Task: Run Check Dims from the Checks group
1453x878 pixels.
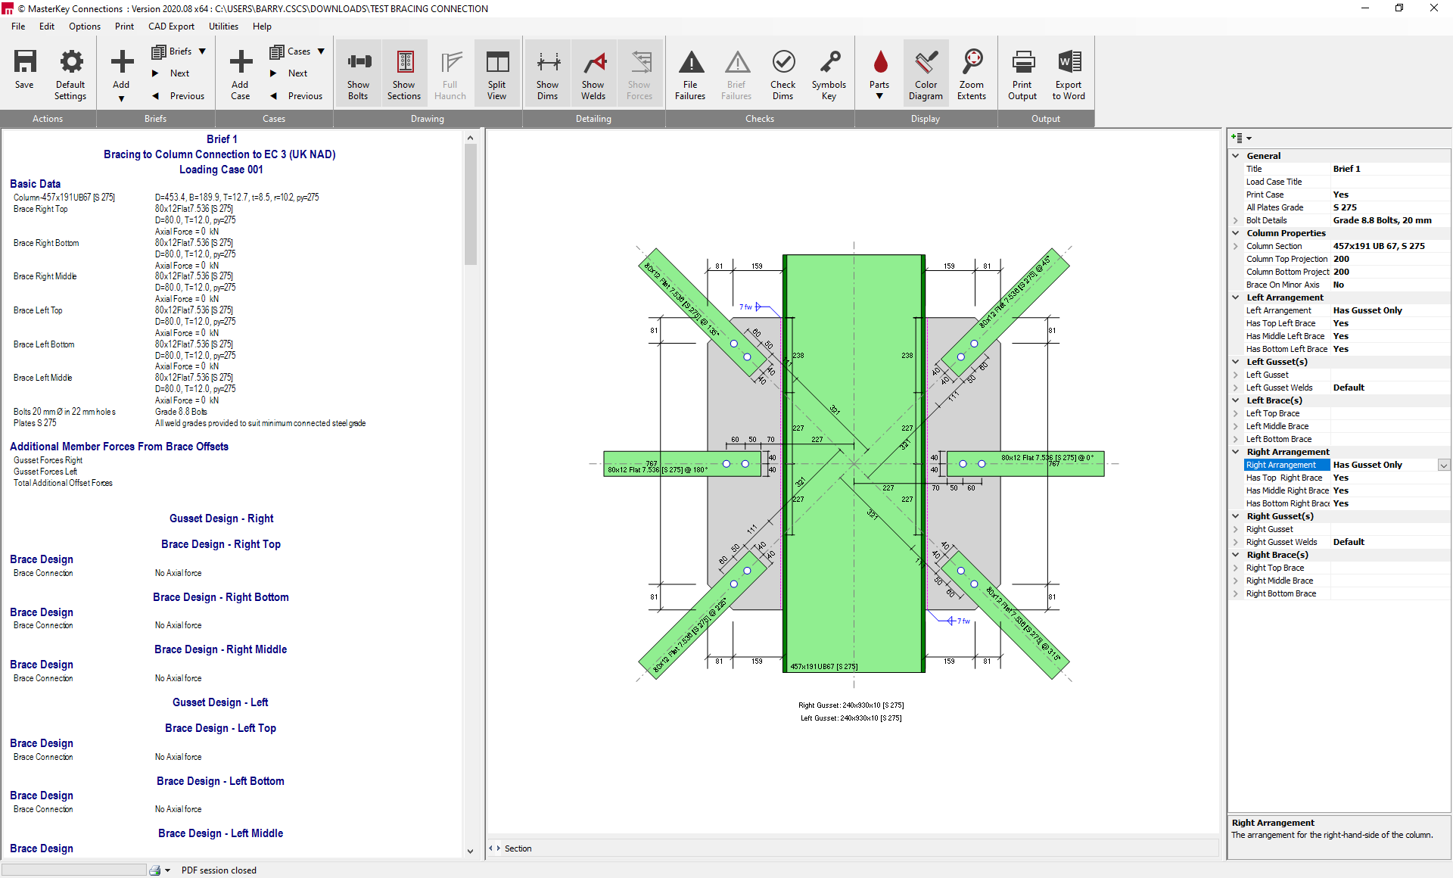Action: [783, 73]
